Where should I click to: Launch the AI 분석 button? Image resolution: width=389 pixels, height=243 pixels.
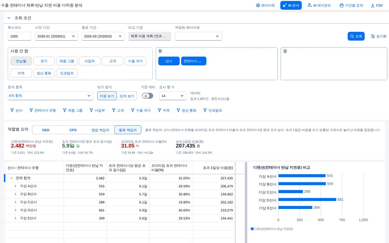coord(291,5)
